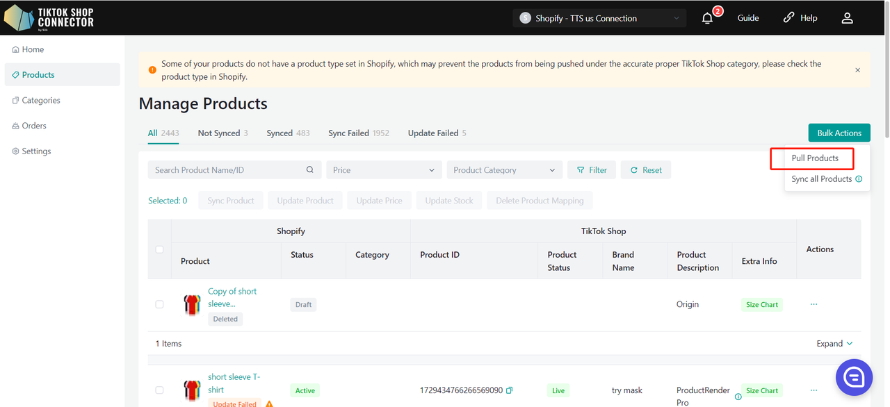Click the TikTok Shop Connector logo
Viewport: 890px width, 407px height.
click(x=49, y=17)
